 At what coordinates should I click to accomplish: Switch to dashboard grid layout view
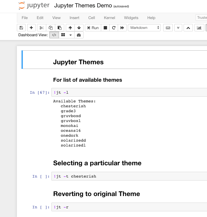(x=63, y=35)
